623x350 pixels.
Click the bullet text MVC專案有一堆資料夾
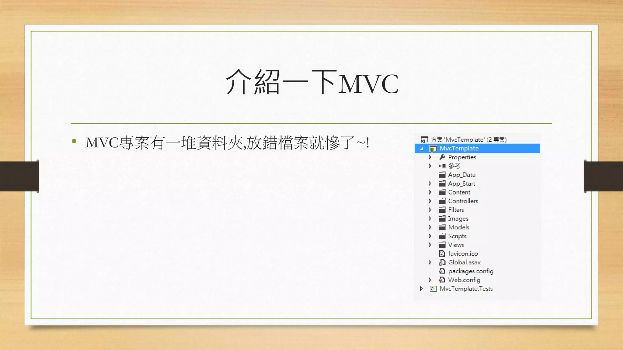(x=164, y=143)
